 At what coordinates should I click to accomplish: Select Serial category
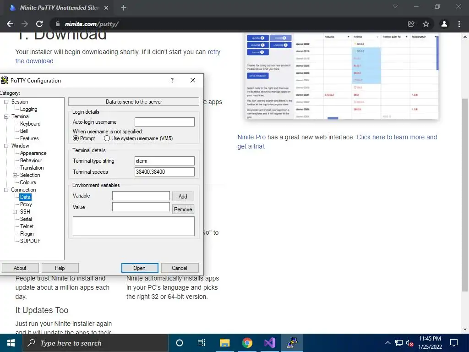tap(26, 219)
